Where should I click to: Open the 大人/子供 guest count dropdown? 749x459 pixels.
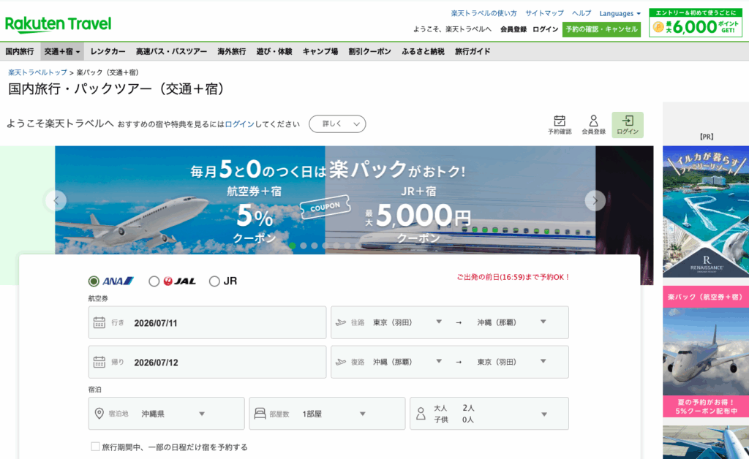pos(489,413)
